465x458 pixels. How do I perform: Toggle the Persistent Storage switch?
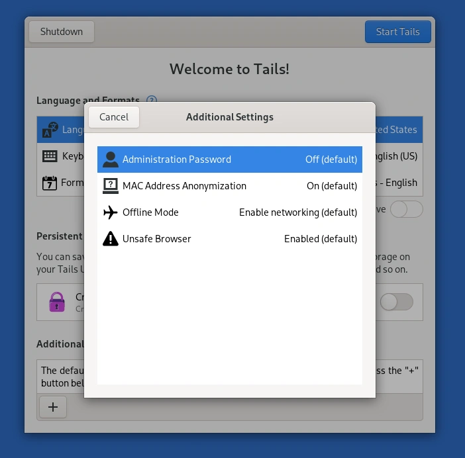[x=397, y=302]
